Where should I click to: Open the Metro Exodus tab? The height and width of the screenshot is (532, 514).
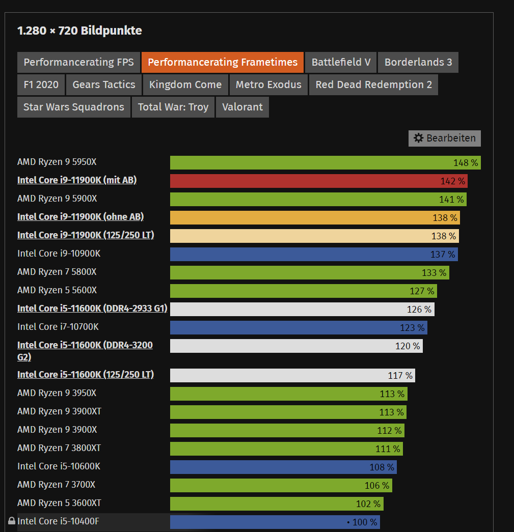268,85
